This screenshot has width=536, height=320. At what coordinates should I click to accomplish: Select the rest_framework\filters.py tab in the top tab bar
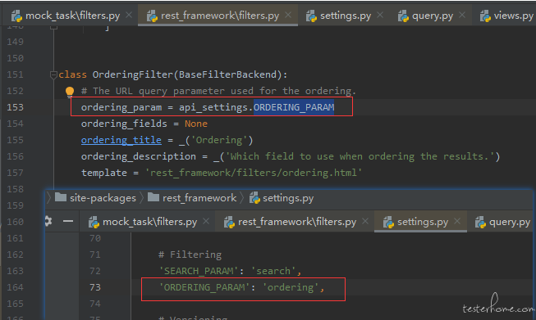[218, 16]
